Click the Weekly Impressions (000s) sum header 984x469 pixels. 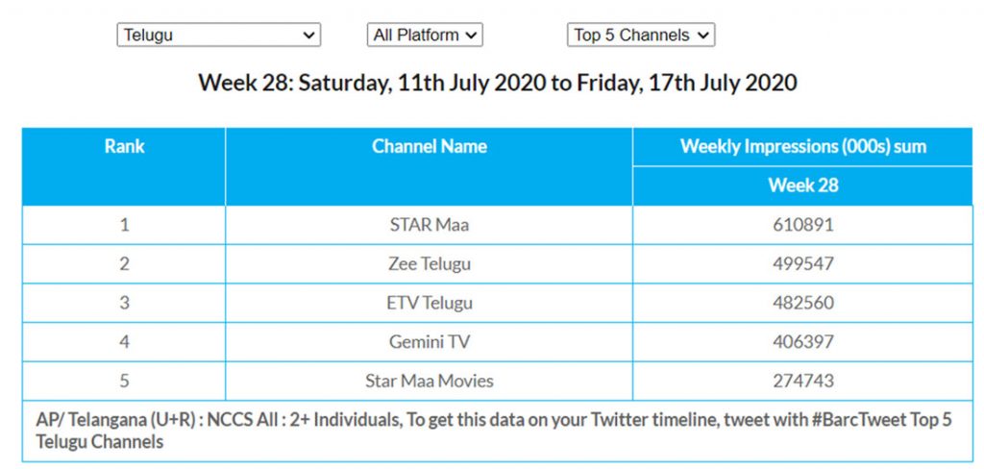[x=802, y=147]
